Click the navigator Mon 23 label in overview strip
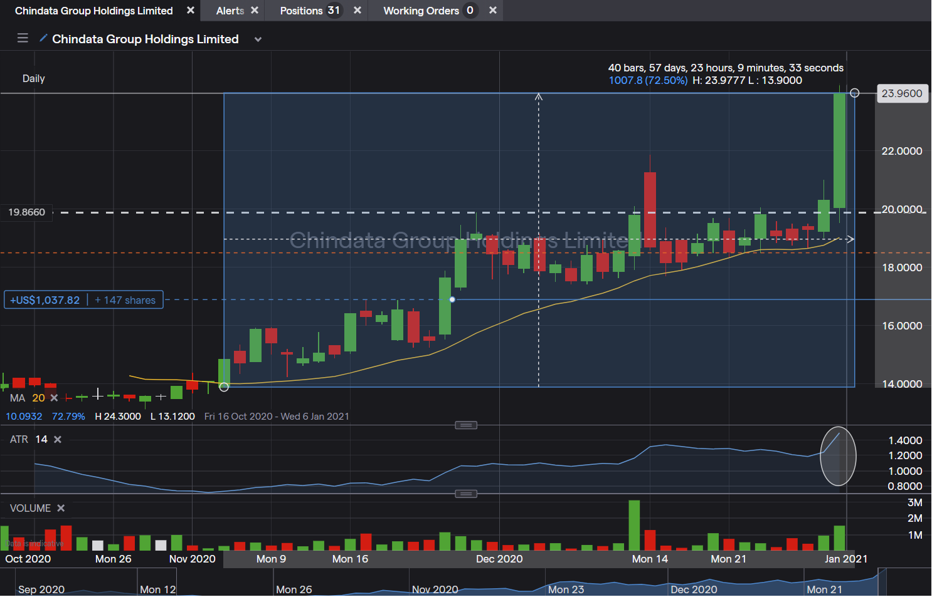 tap(566, 589)
